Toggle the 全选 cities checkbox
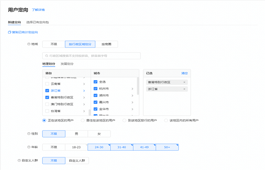The width and height of the screenshot is (265, 170). click(95, 82)
